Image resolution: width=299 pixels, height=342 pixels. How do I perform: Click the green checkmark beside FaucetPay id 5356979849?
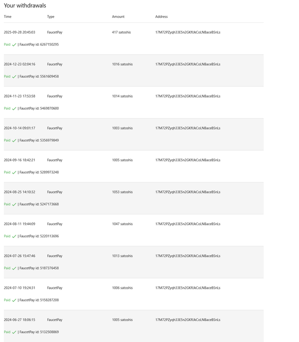14,141
